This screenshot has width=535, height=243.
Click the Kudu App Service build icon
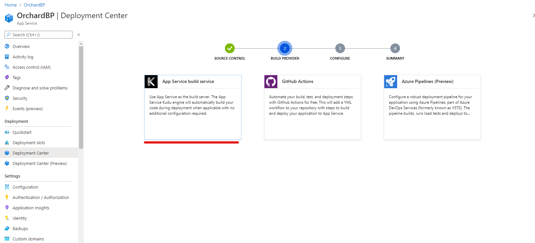[151, 82]
